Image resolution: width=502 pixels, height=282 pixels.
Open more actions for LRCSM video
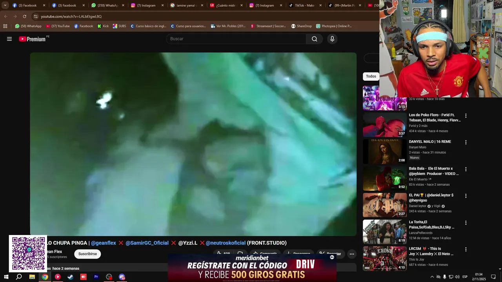[466, 249]
